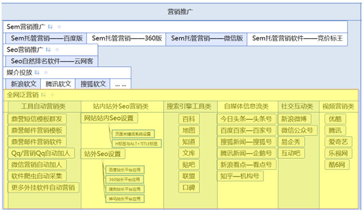The width and height of the screenshot is (362, 211).
Task: Select the 联盟 node
Action: pyautogui.click(x=189, y=176)
